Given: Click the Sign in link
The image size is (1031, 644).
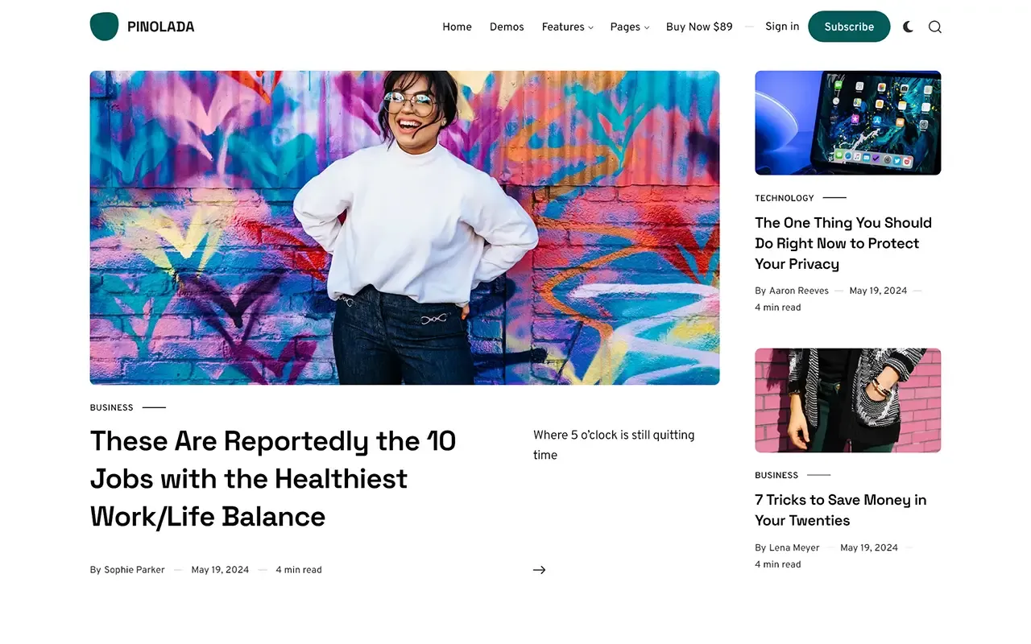Looking at the screenshot, I should (x=782, y=27).
